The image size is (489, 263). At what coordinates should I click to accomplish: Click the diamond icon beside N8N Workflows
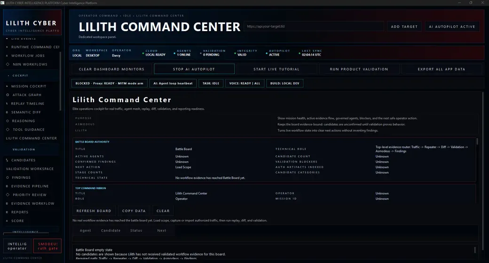click(x=8, y=64)
